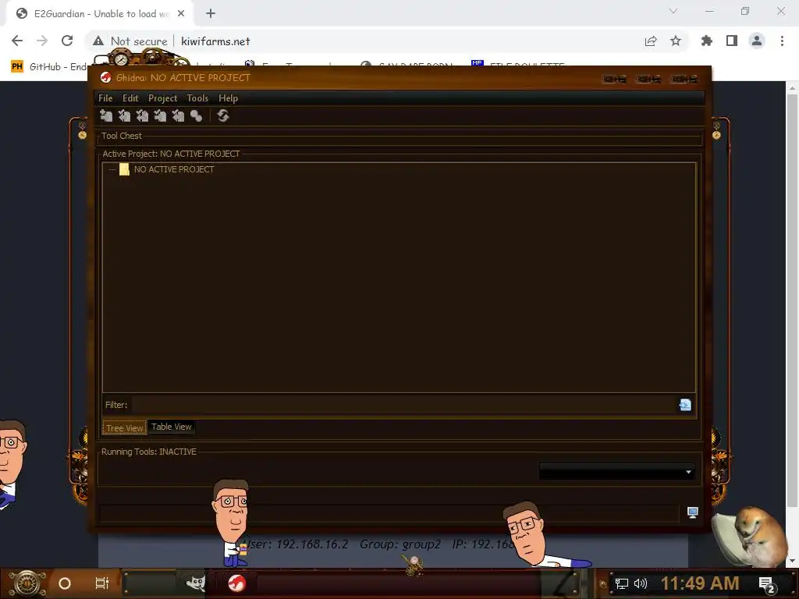This screenshot has height=599, width=799.
Task: Click the Tool Chest panel label
Action: click(121, 136)
